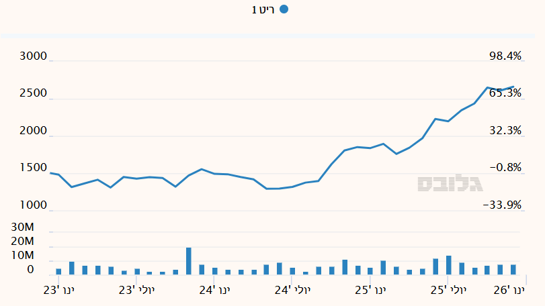This screenshot has width=545, height=306.
Task: Click the -33.9% change axis label
Action: click(x=503, y=205)
